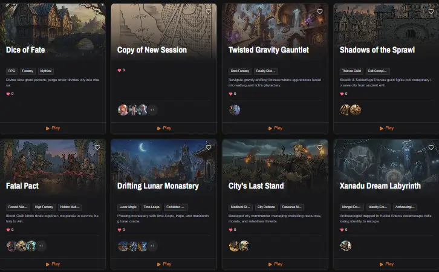439x272 pixels.
Task: Expand +1 more avatars on Copy of New Session
Action: point(152,110)
